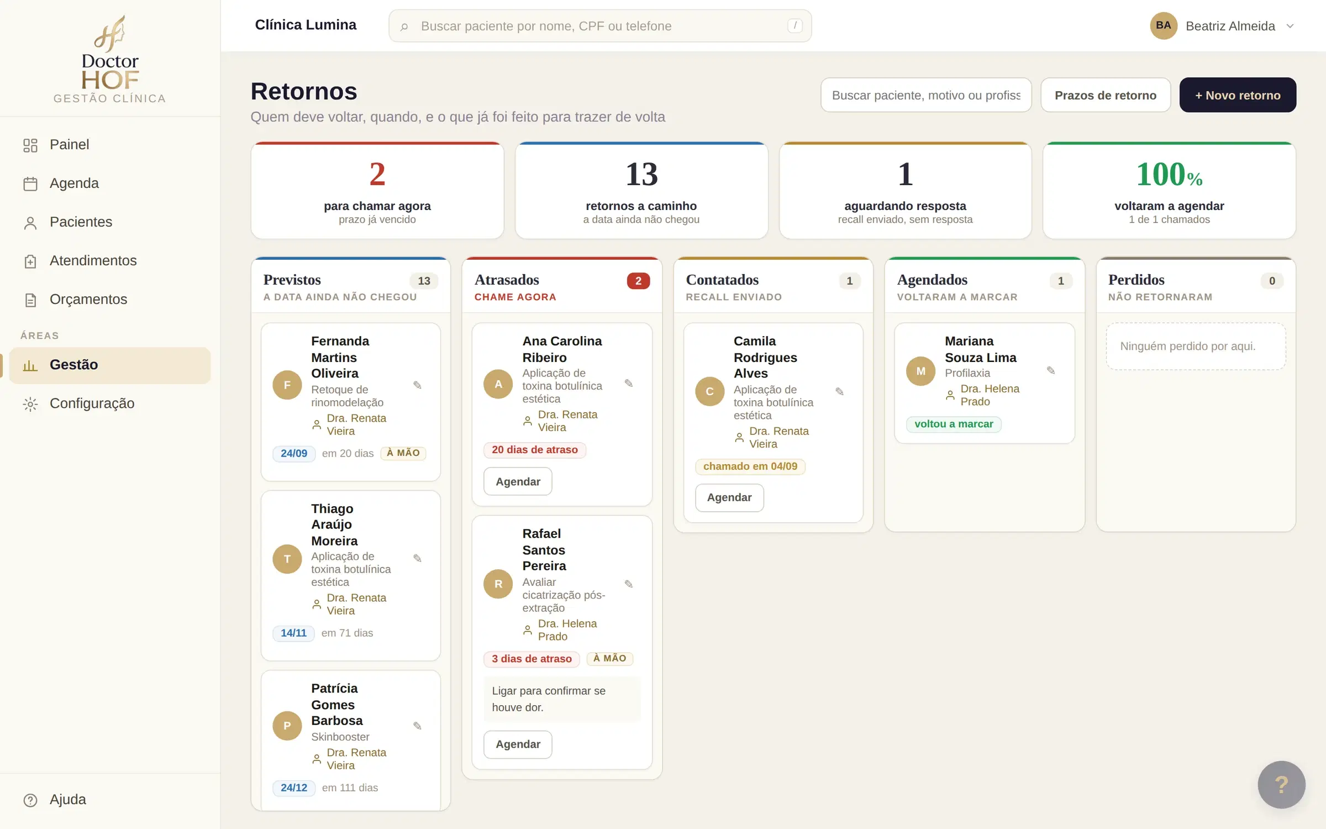Click Thiago's T avatar circle
1326x829 pixels.
(x=287, y=559)
